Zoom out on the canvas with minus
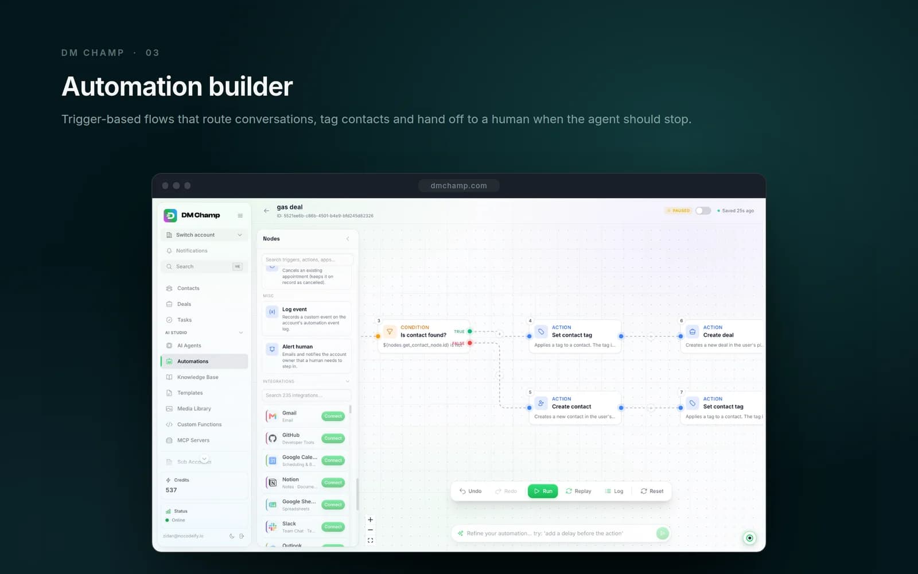The width and height of the screenshot is (918, 574). [371, 530]
